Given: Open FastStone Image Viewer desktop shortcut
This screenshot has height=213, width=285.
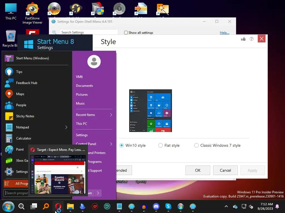Looking at the screenshot, I should coord(32,13).
